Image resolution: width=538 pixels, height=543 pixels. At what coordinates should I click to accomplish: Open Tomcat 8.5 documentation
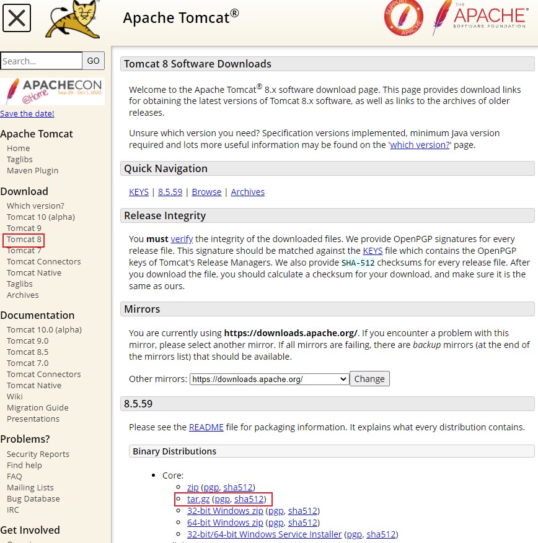click(x=28, y=352)
